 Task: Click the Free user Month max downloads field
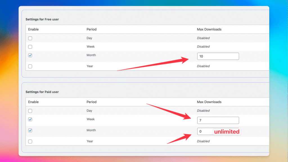pos(218,56)
